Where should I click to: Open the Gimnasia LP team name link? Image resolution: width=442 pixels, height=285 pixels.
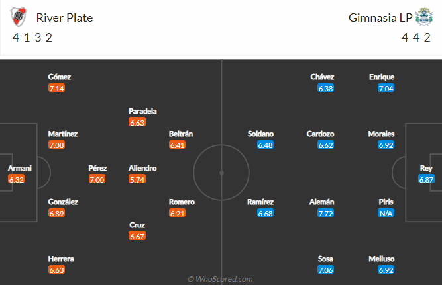coord(380,18)
